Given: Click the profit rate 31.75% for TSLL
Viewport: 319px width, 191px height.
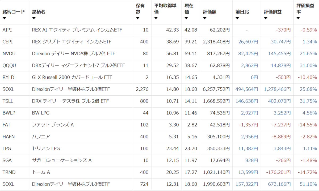Looking at the screenshot, I should (x=309, y=101).
